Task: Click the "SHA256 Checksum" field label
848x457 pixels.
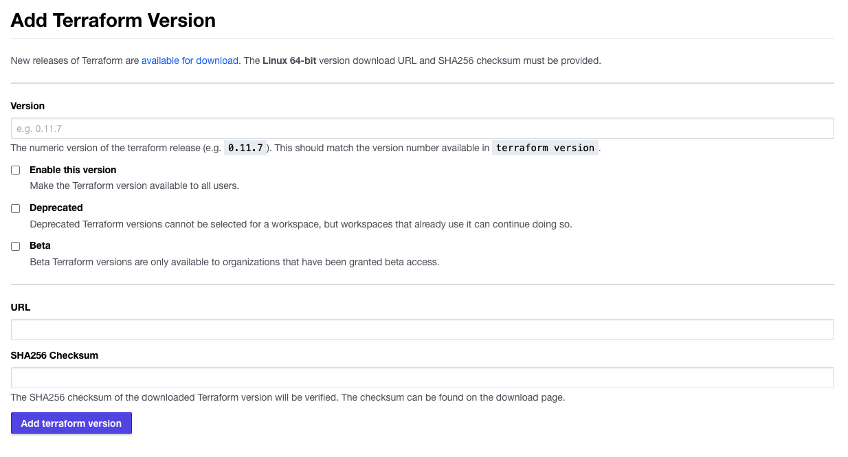Action: (54, 355)
